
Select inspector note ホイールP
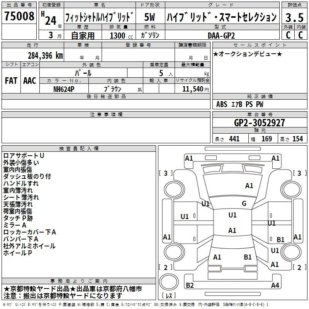tap(17, 253)
